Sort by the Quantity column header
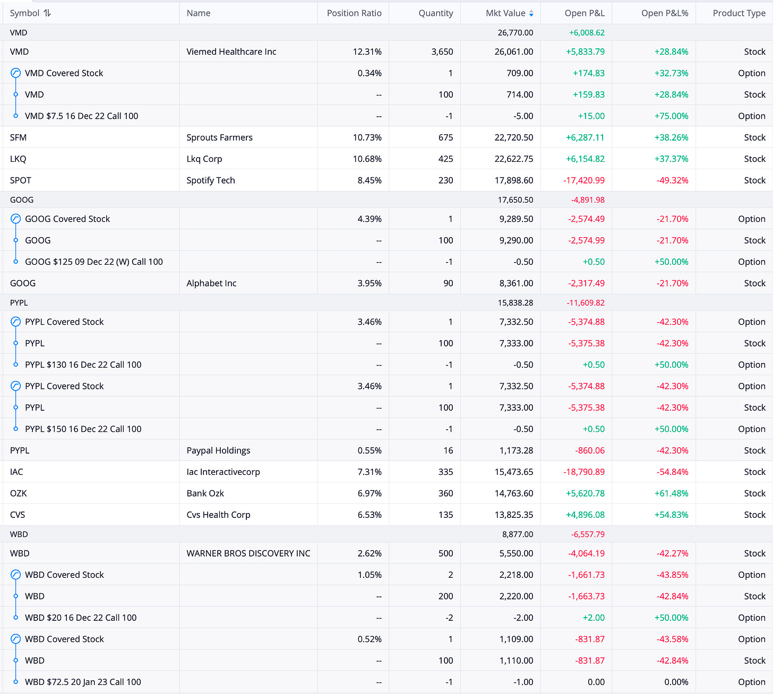The height and width of the screenshot is (694, 773). (436, 13)
